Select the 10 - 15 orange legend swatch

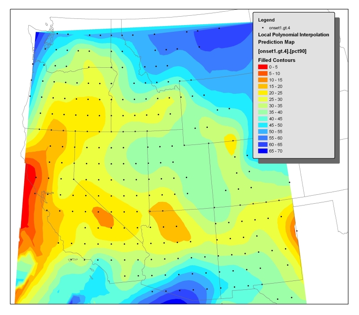tap(263, 80)
